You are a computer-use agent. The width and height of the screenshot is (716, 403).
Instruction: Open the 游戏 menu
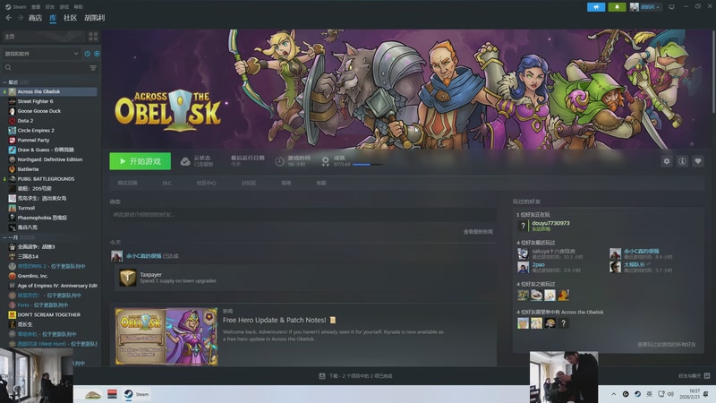tap(64, 7)
